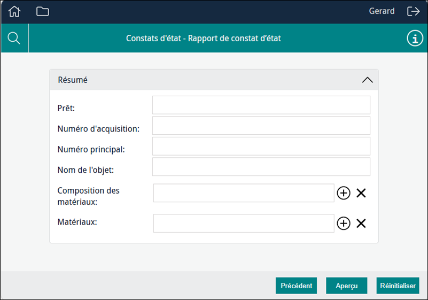
Task: Click the Constats d'état report title
Action: pyautogui.click(x=204, y=39)
